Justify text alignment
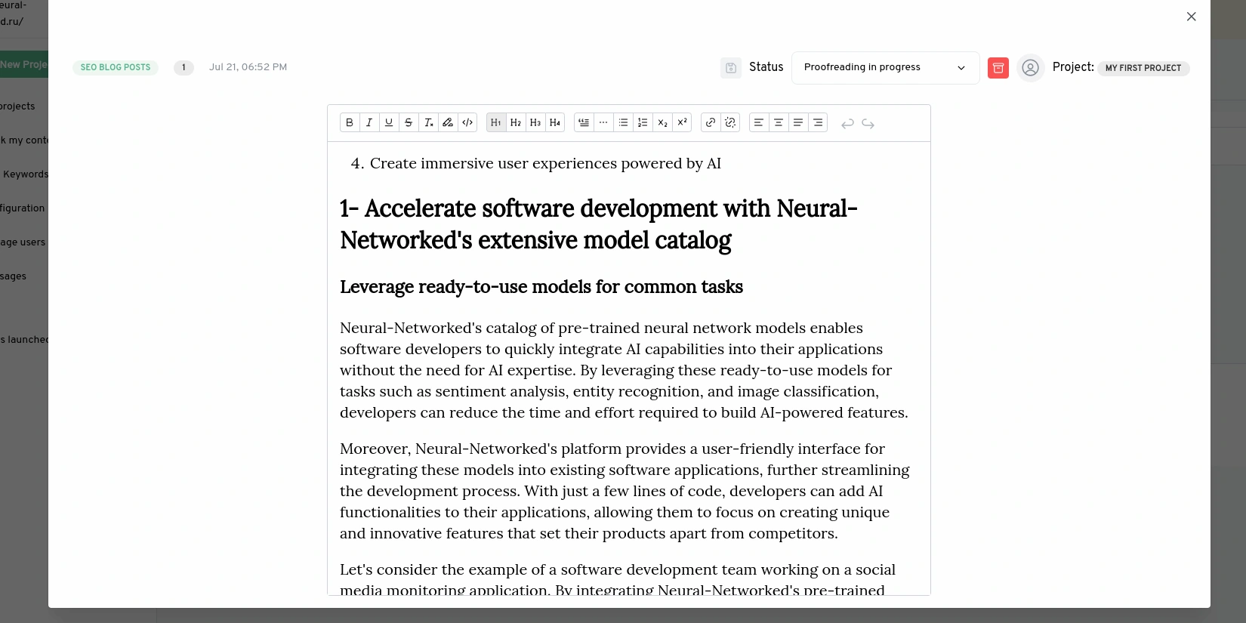Image resolution: width=1246 pixels, height=623 pixels. pyautogui.click(x=798, y=122)
